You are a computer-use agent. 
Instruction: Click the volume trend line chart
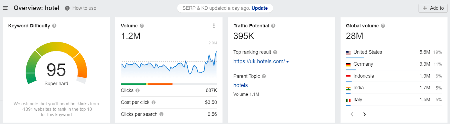pos(169,66)
